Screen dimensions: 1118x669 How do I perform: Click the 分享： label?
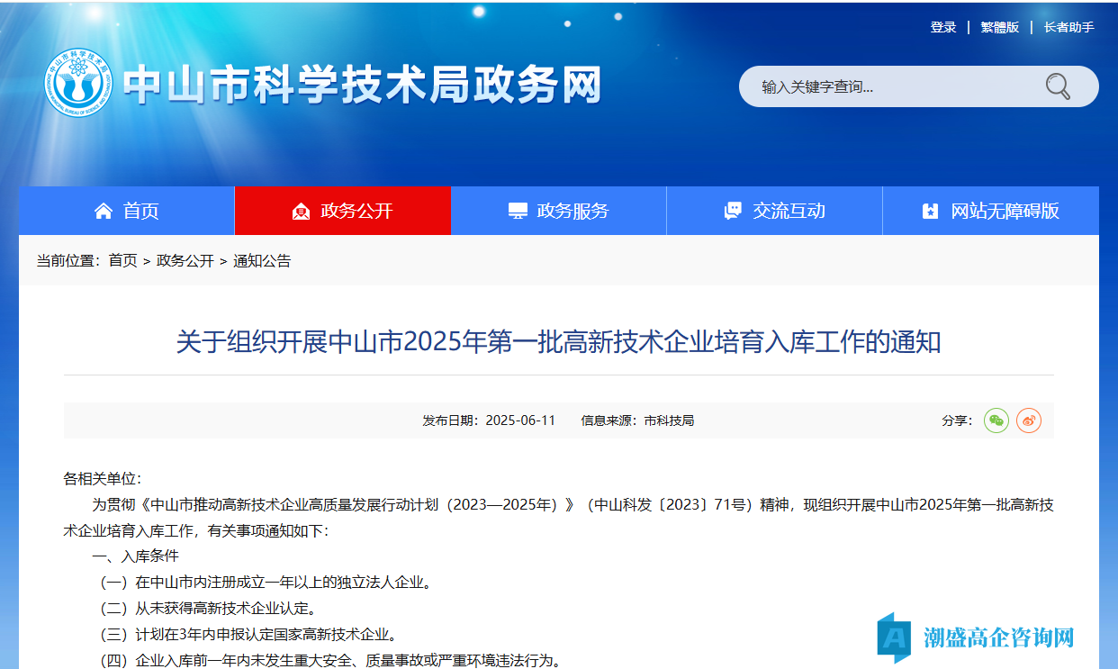(x=958, y=420)
